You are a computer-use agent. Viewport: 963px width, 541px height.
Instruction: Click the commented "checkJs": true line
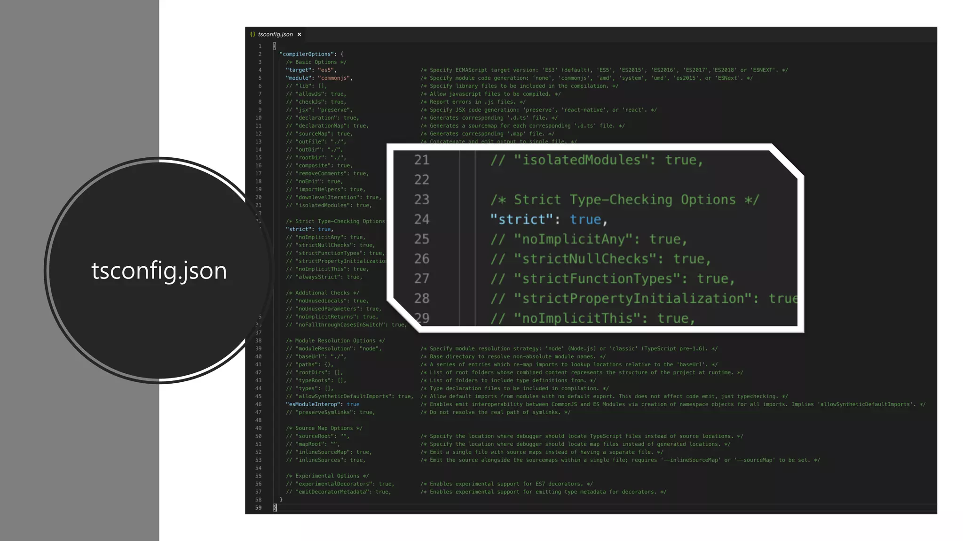click(x=316, y=102)
